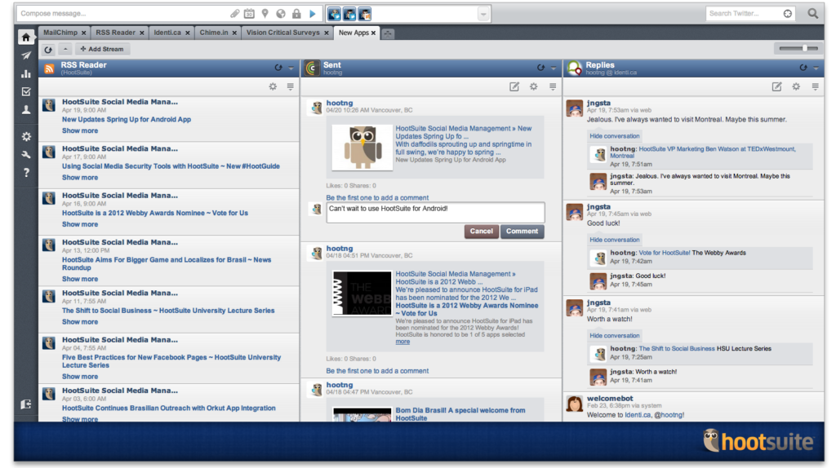Image resolution: width=836 pixels, height=468 pixels.
Task: Open list menu icon in Replies toolbar
Action: coord(816,86)
